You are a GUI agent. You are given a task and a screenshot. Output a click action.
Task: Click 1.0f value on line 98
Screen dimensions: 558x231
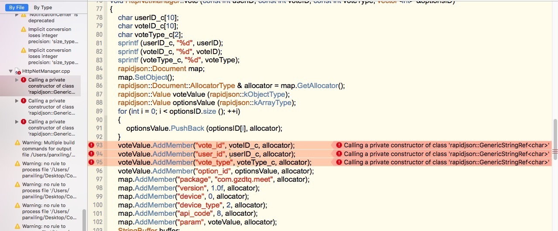[x=217, y=188]
